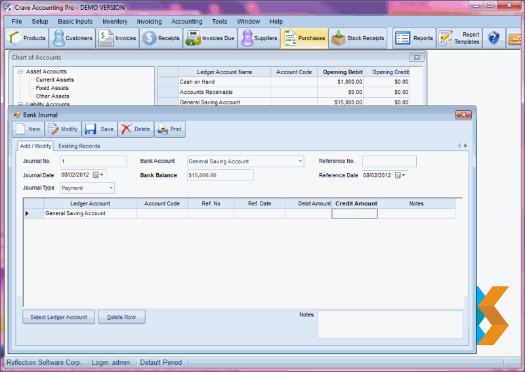This screenshot has width=525, height=372.
Task: Open the File menu
Action: click(x=17, y=22)
